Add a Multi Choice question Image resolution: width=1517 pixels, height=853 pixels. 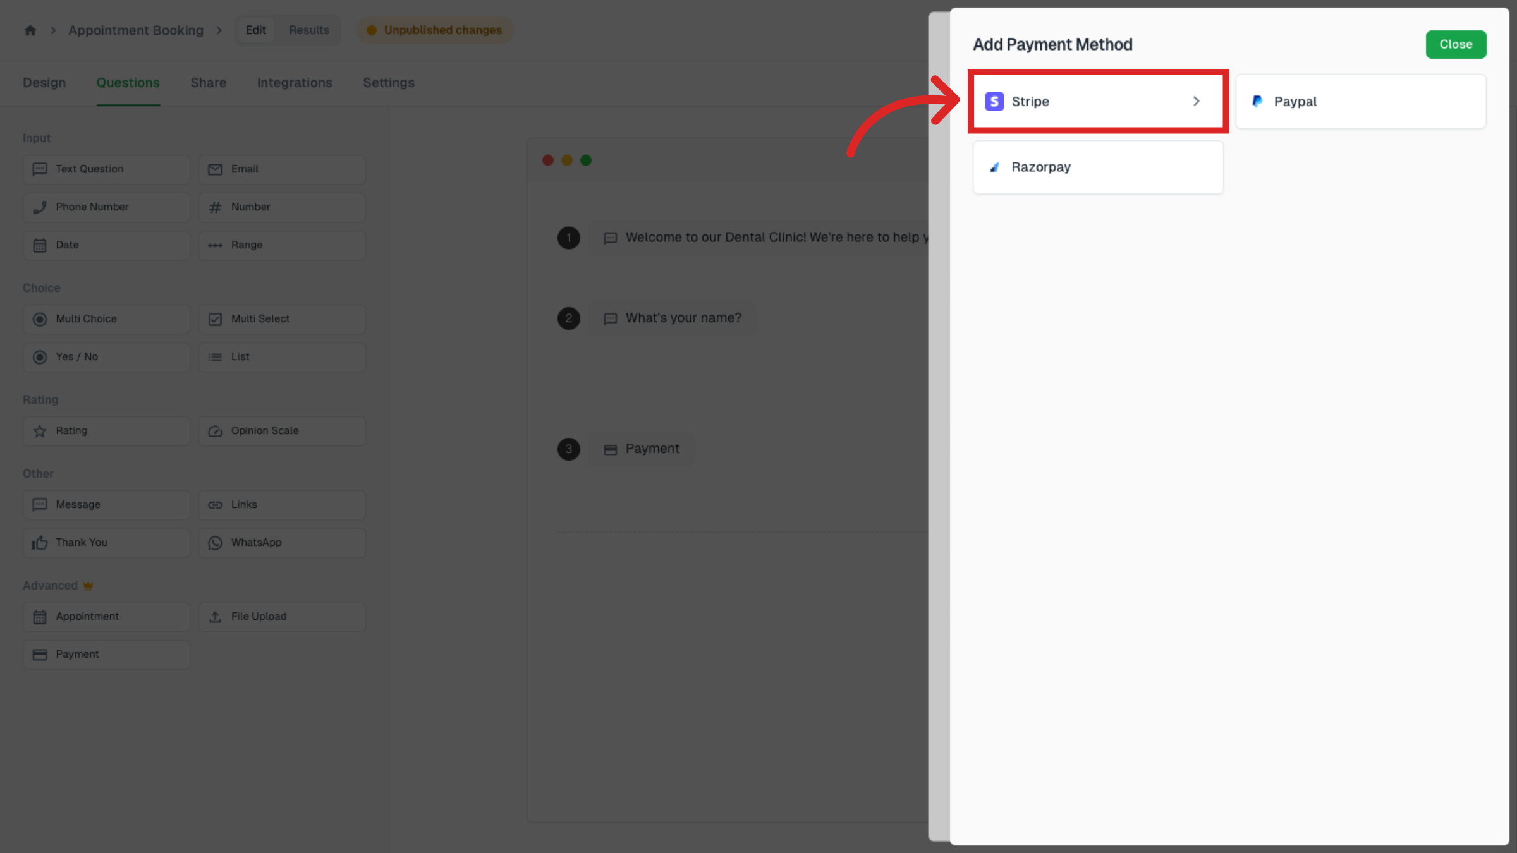(106, 319)
